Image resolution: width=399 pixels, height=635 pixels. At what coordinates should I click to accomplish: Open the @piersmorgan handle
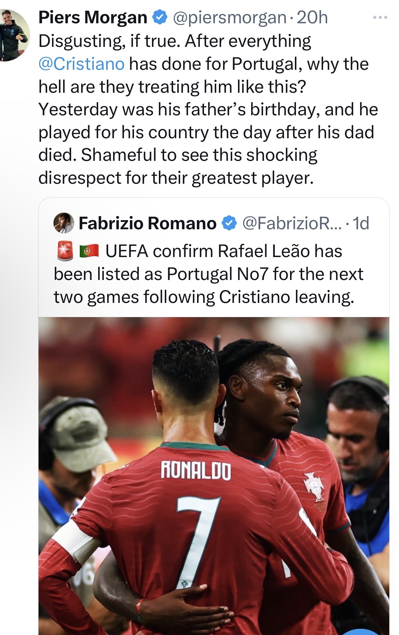tap(229, 18)
